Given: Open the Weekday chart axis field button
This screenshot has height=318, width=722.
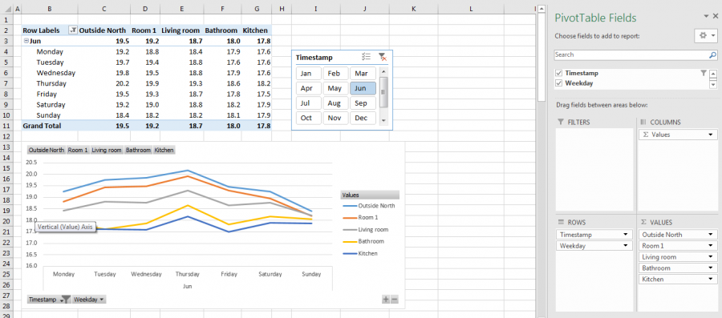Looking at the screenshot, I should pyautogui.click(x=89, y=300).
